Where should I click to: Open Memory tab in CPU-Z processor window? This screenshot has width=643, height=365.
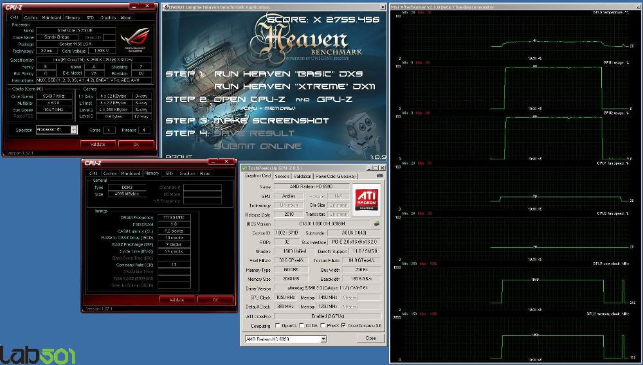(x=73, y=17)
